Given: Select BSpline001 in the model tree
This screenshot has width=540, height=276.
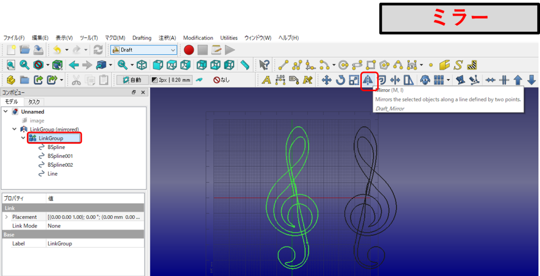Looking at the screenshot, I should tap(60, 156).
